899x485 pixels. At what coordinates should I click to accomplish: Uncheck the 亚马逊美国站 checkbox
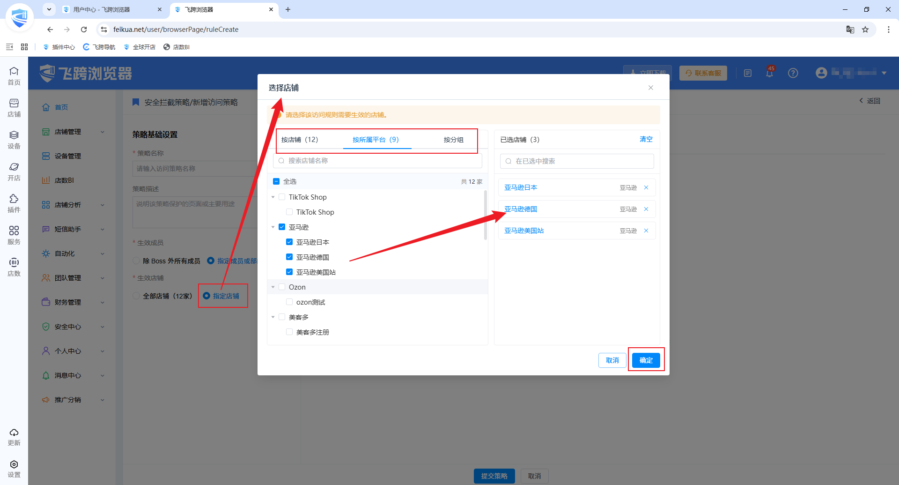289,272
